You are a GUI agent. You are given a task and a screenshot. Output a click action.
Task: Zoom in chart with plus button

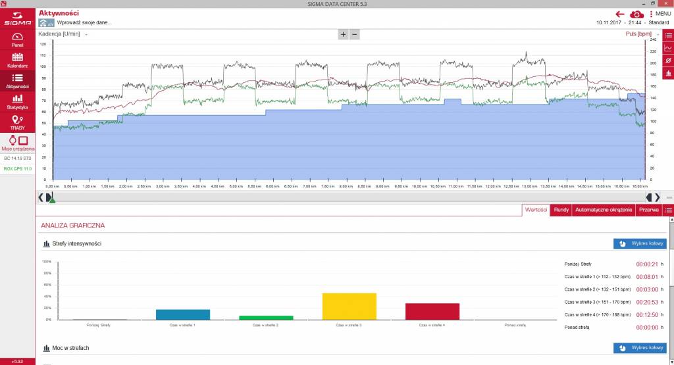click(343, 34)
